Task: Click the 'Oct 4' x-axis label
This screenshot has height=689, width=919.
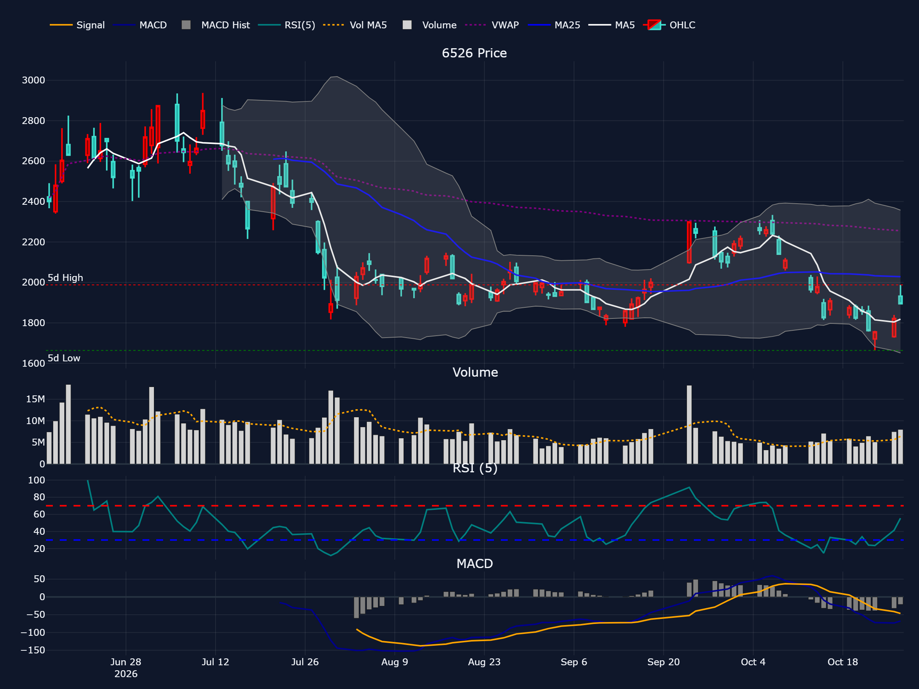Action: point(753,662)
